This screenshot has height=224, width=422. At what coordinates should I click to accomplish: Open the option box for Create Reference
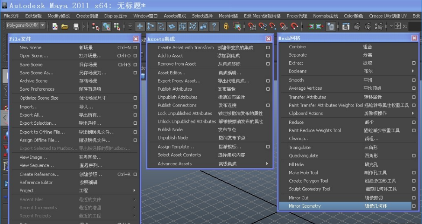pos(135,174)
